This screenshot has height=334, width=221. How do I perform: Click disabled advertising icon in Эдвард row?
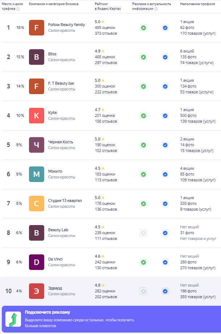(x=143, y=291)
